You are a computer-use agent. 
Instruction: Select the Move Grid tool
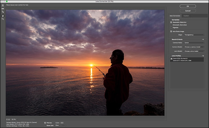coord(3,12)
